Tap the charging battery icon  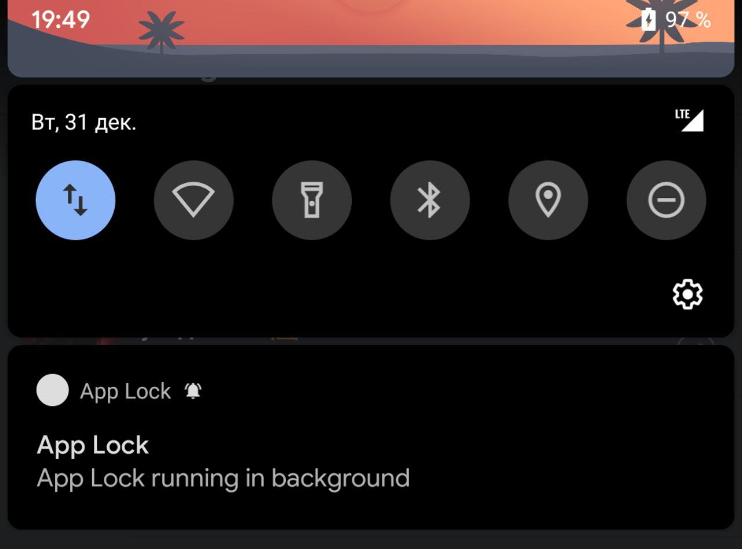coord(649,20)
